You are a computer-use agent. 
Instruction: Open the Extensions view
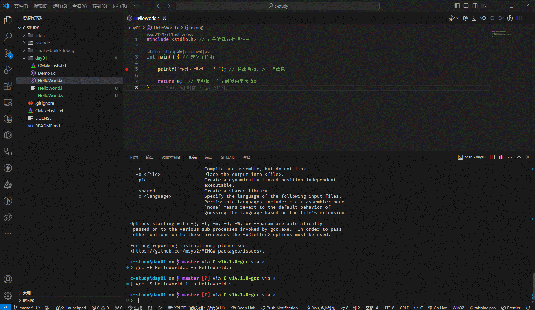point(8,86)
